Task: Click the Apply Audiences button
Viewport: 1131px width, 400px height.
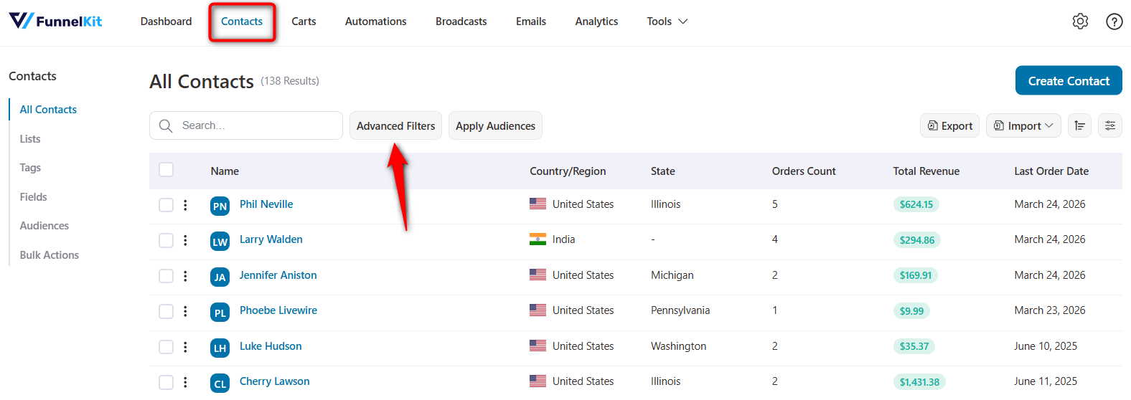Action: point(495,125)
